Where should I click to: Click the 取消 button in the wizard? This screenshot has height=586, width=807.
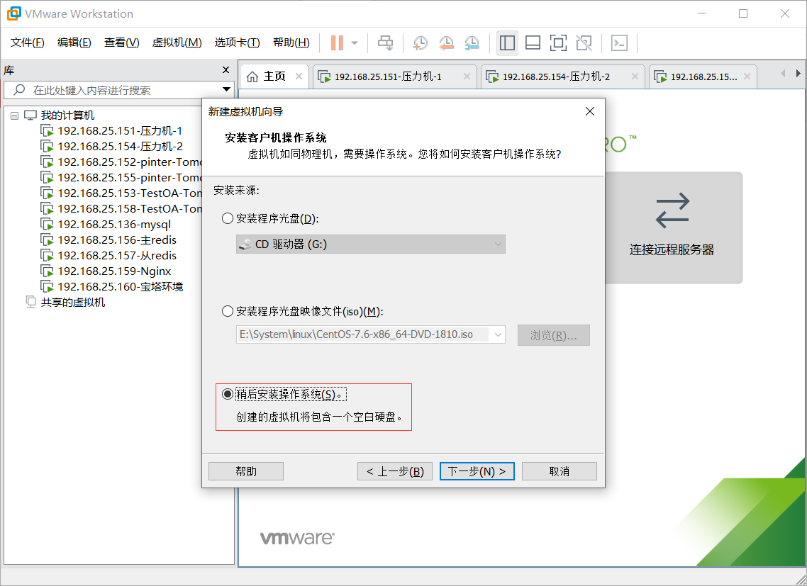[x=560, y=471]
